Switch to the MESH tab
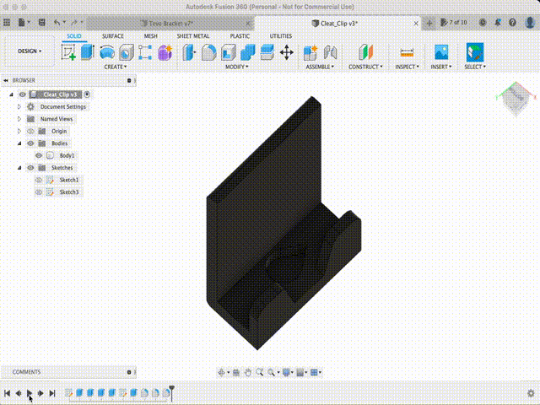 coord(150,36)
